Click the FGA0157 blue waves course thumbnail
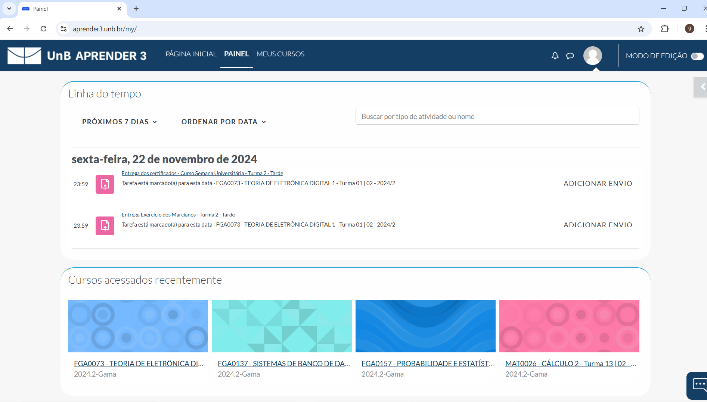The image size is (707, 402). tap(425, 326)
